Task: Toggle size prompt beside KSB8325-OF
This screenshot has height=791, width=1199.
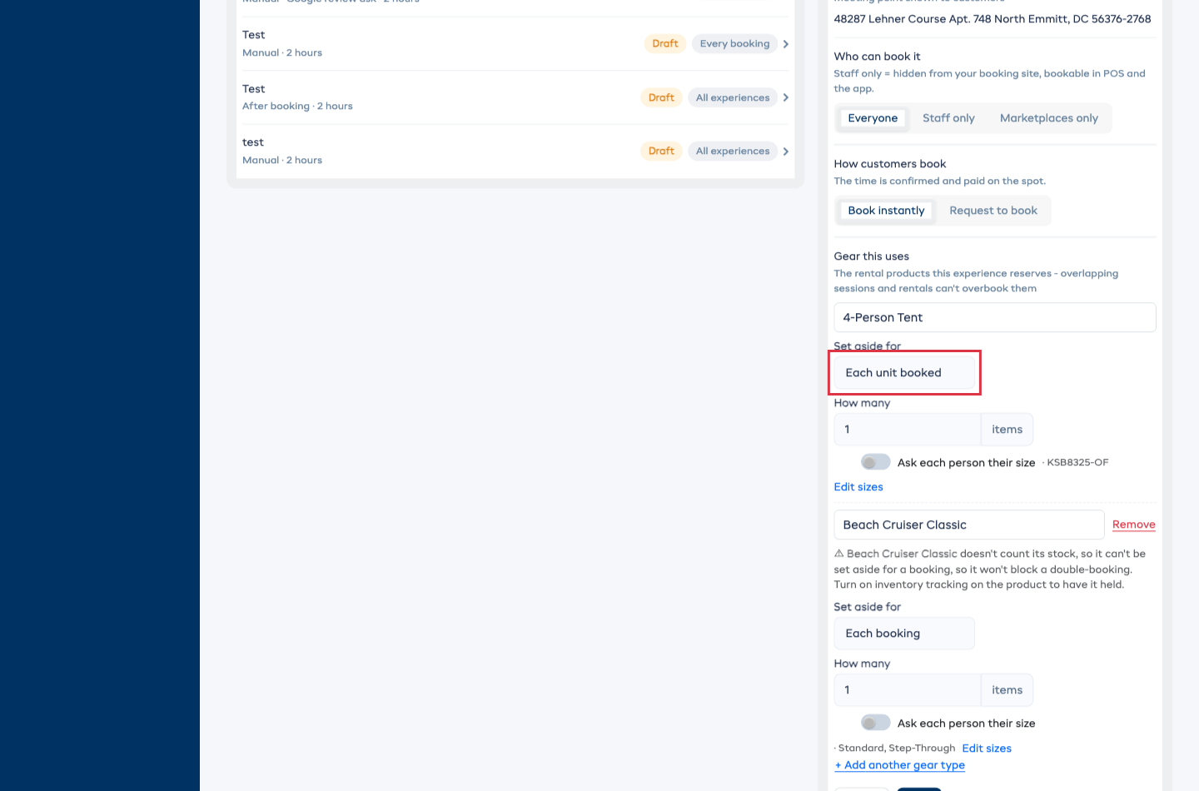Action: point(876,462)
